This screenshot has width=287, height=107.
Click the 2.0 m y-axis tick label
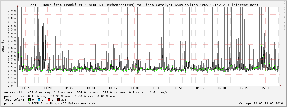click(x=12, y=11)
